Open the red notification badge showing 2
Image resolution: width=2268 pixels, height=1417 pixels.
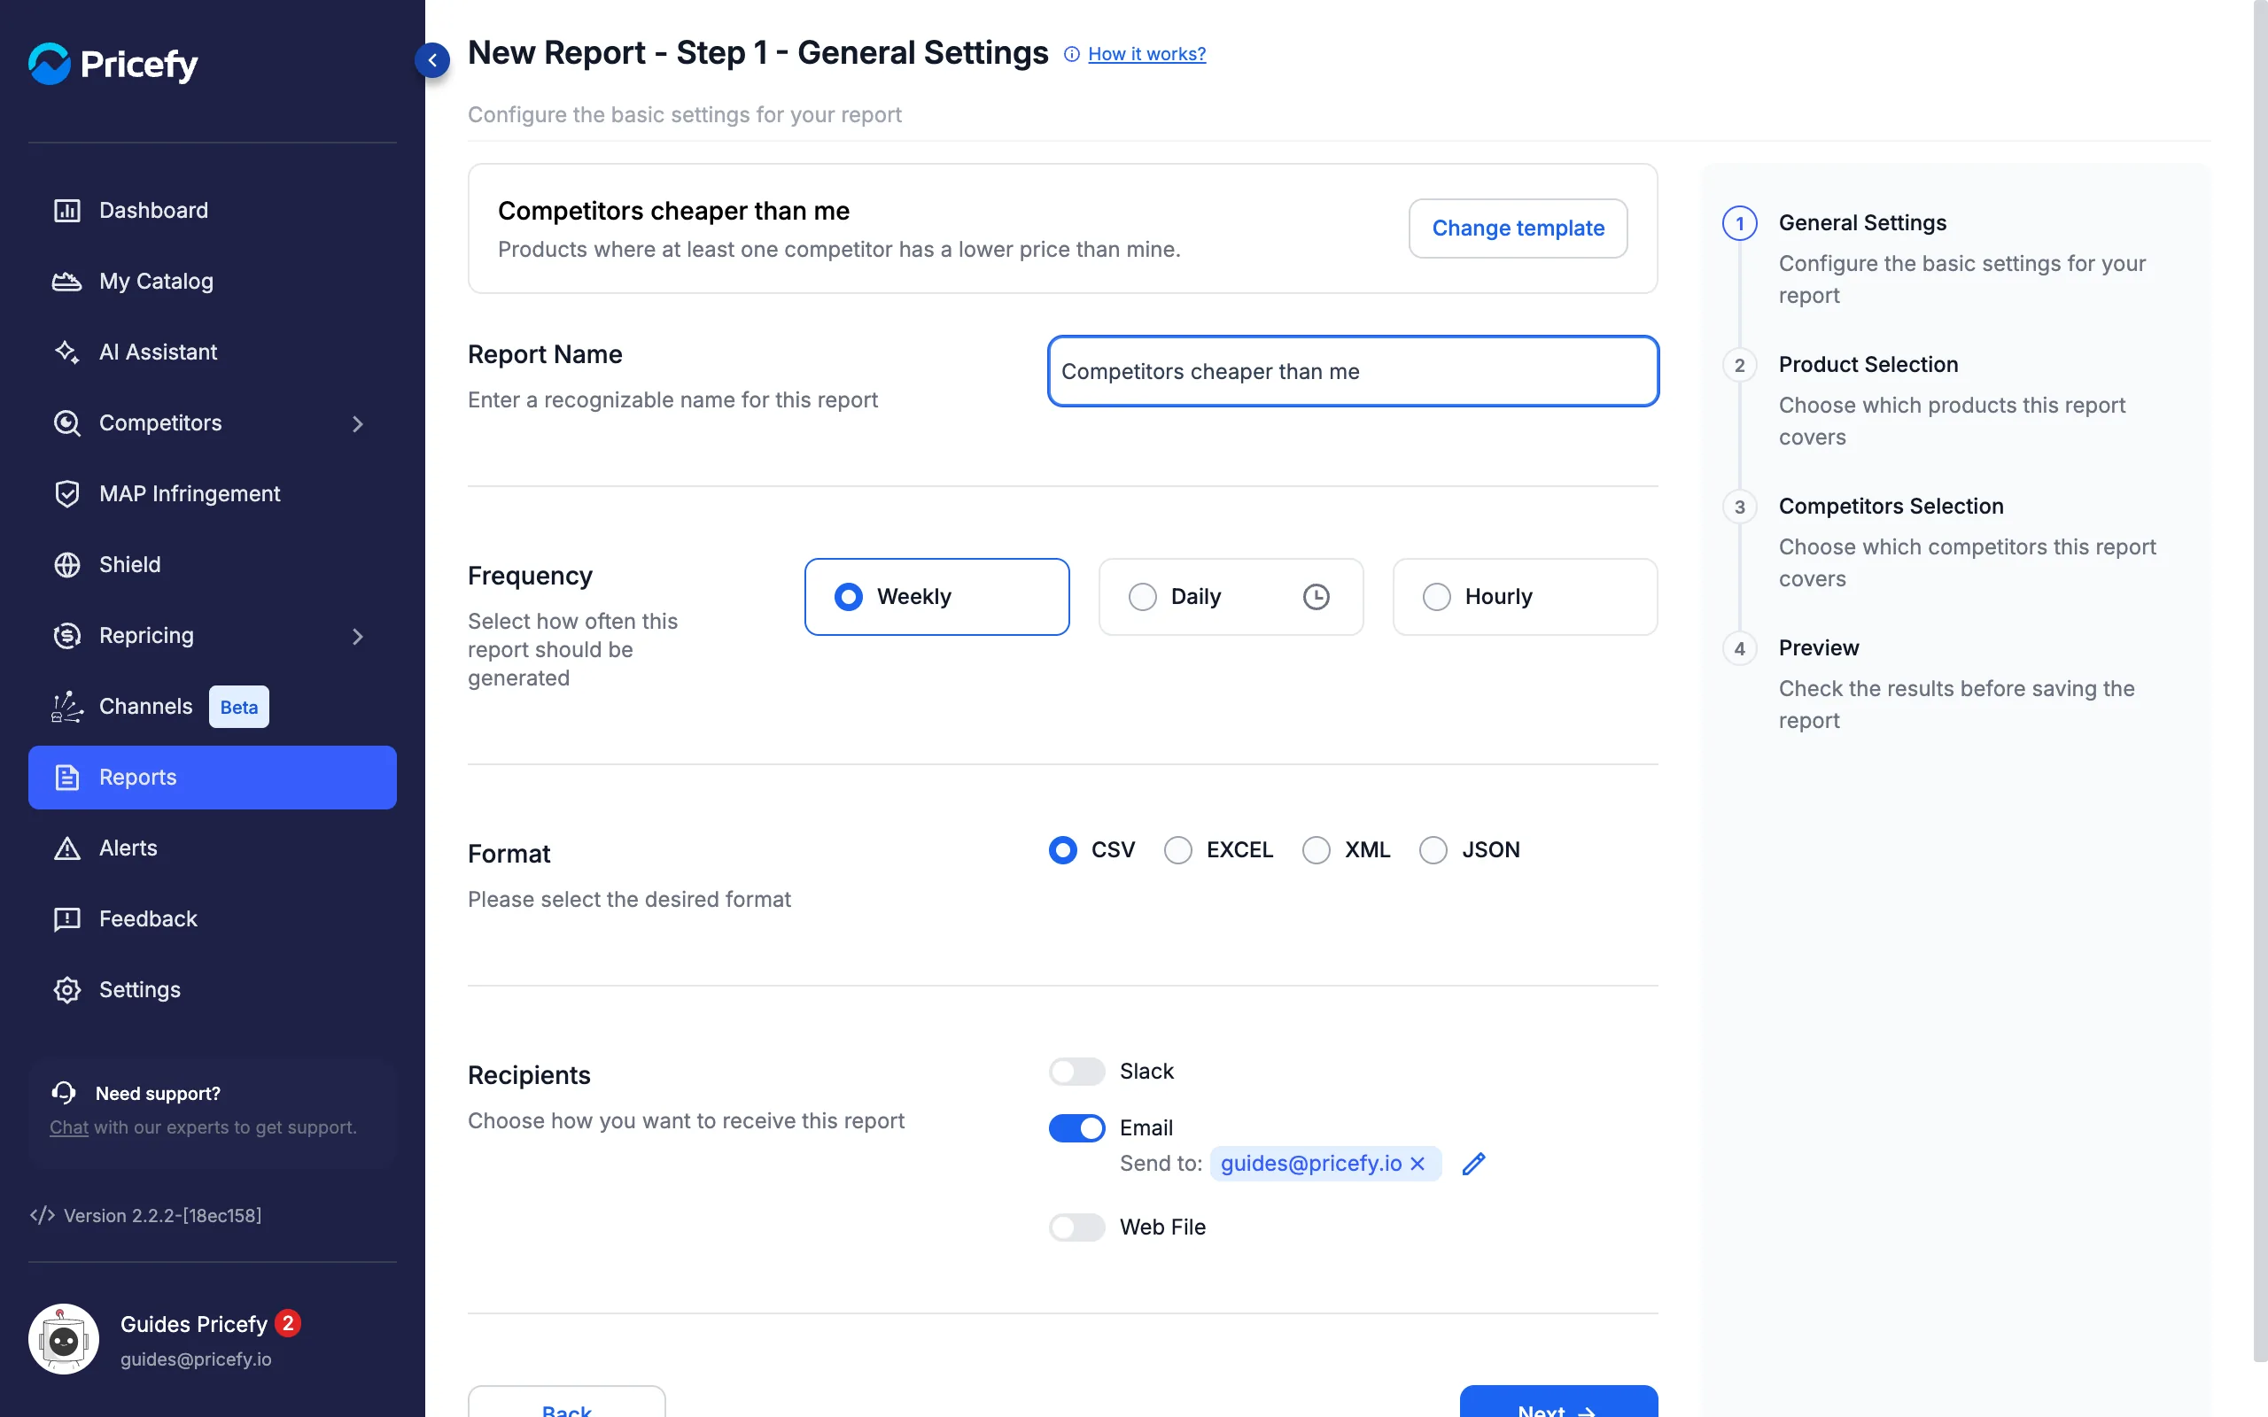288,1323
